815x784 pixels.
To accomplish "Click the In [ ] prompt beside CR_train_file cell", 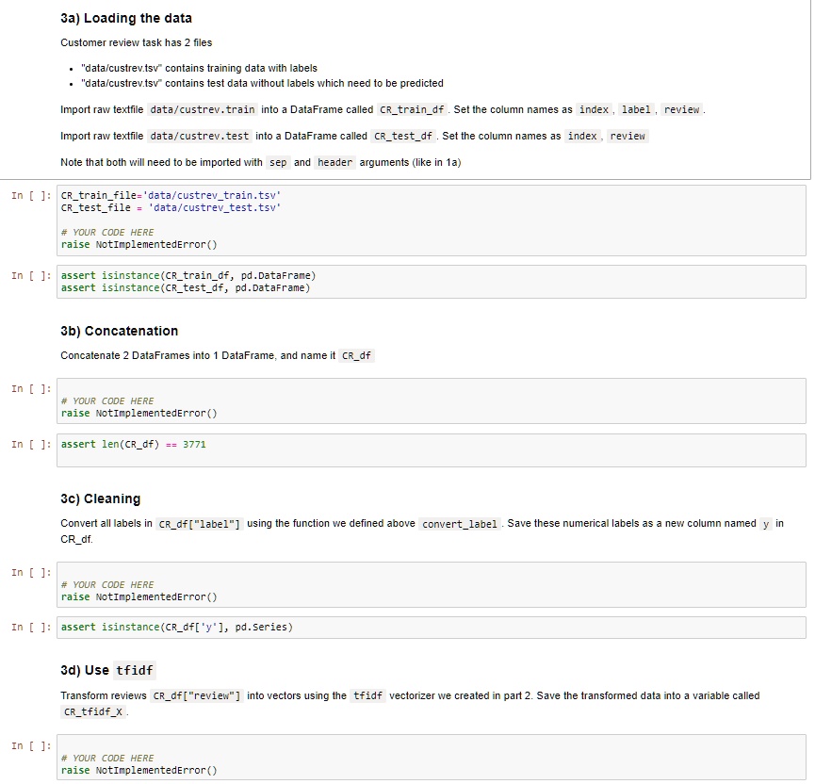I will pyautogui.click(x=30, y=195).
